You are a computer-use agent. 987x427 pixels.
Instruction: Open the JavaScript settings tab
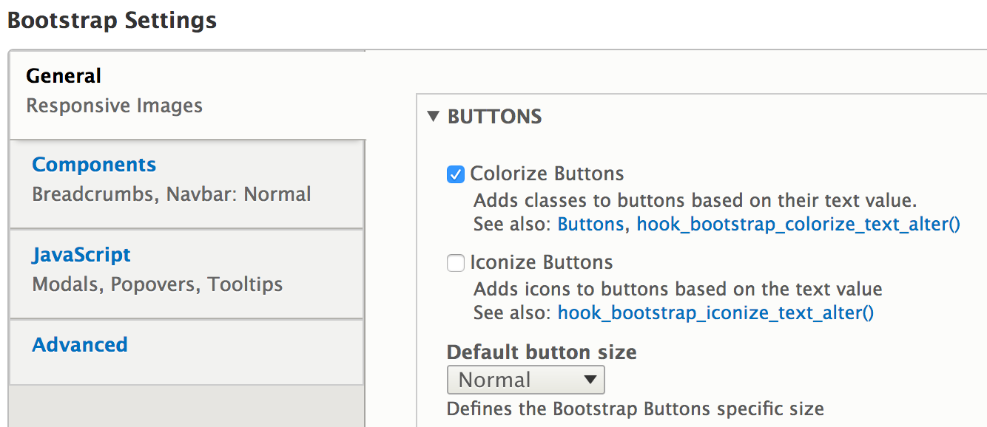[x=81, y=255]
